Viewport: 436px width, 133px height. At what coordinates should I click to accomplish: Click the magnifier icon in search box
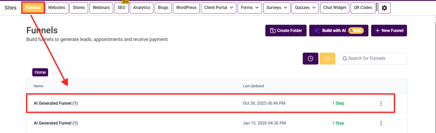click(x=345, y=58)
